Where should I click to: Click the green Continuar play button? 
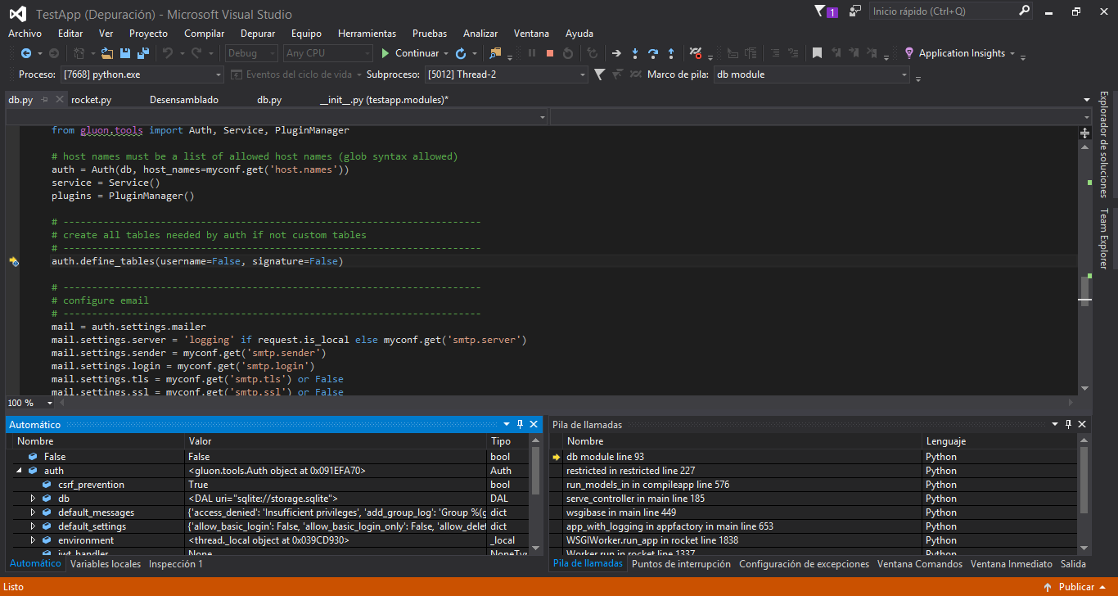tap(385, 53)
